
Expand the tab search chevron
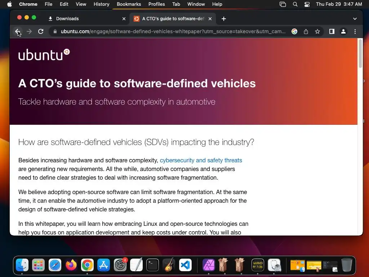coord(355,19)
